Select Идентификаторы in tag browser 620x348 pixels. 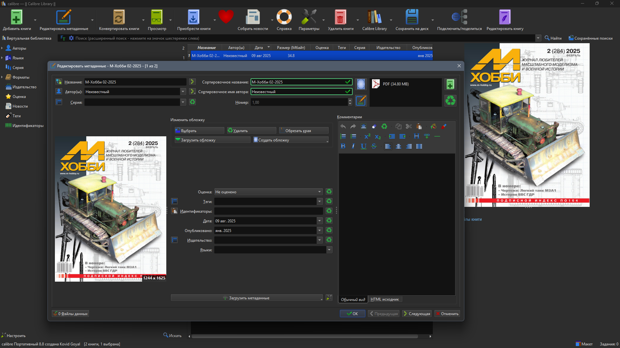coord(28,126)
